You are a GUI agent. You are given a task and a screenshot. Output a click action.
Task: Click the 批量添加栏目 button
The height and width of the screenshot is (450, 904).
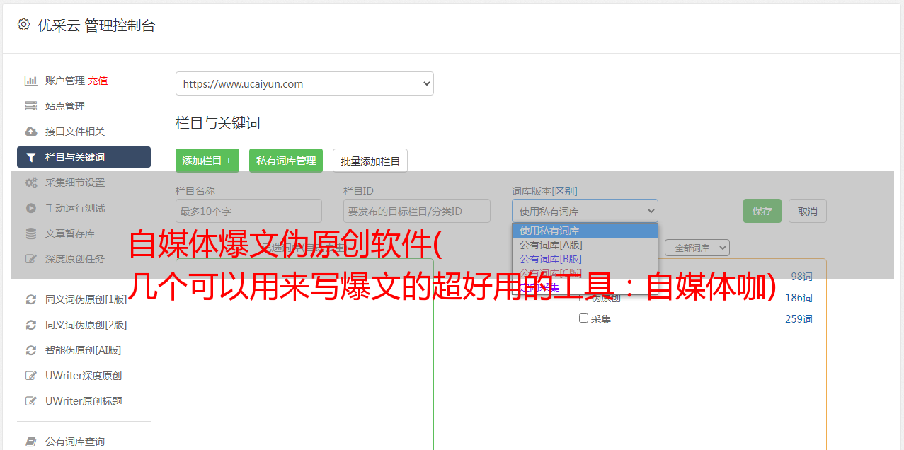click(370, 161)
